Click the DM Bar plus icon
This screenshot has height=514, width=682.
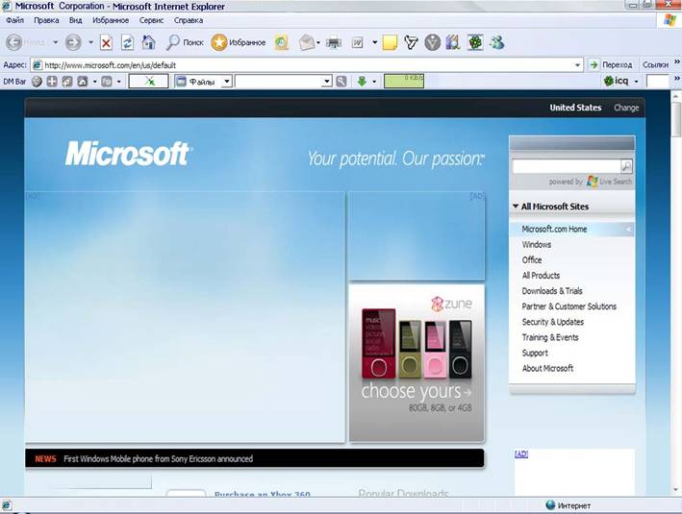pyautogui.click(x=52, y=82)
